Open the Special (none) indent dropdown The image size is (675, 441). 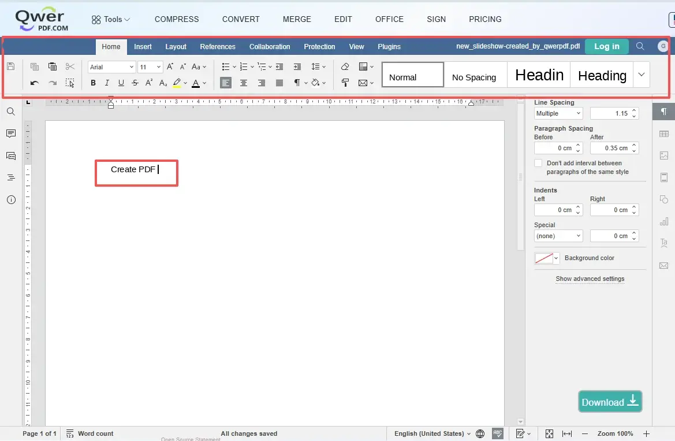[x=558, y=236]
